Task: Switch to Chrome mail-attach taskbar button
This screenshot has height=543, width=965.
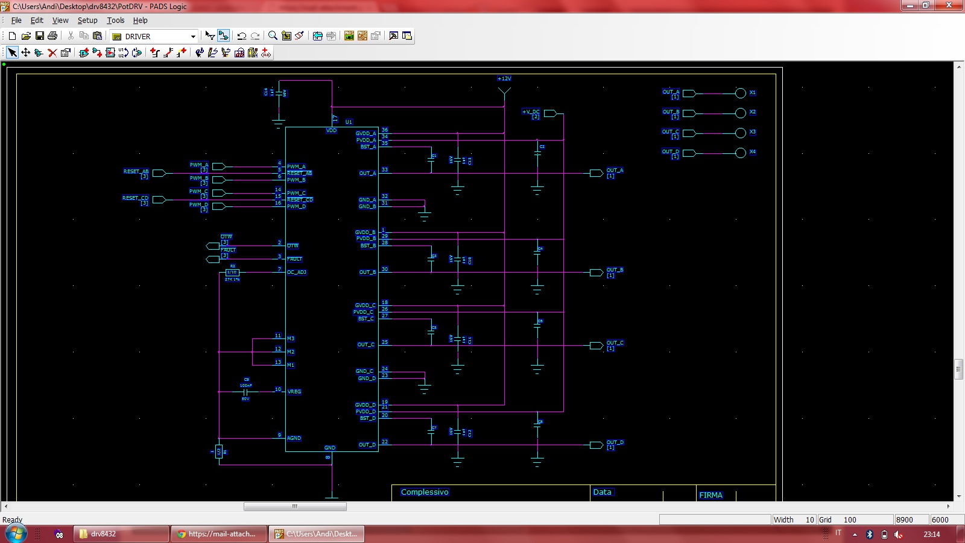Action: [x=219, y=534]
